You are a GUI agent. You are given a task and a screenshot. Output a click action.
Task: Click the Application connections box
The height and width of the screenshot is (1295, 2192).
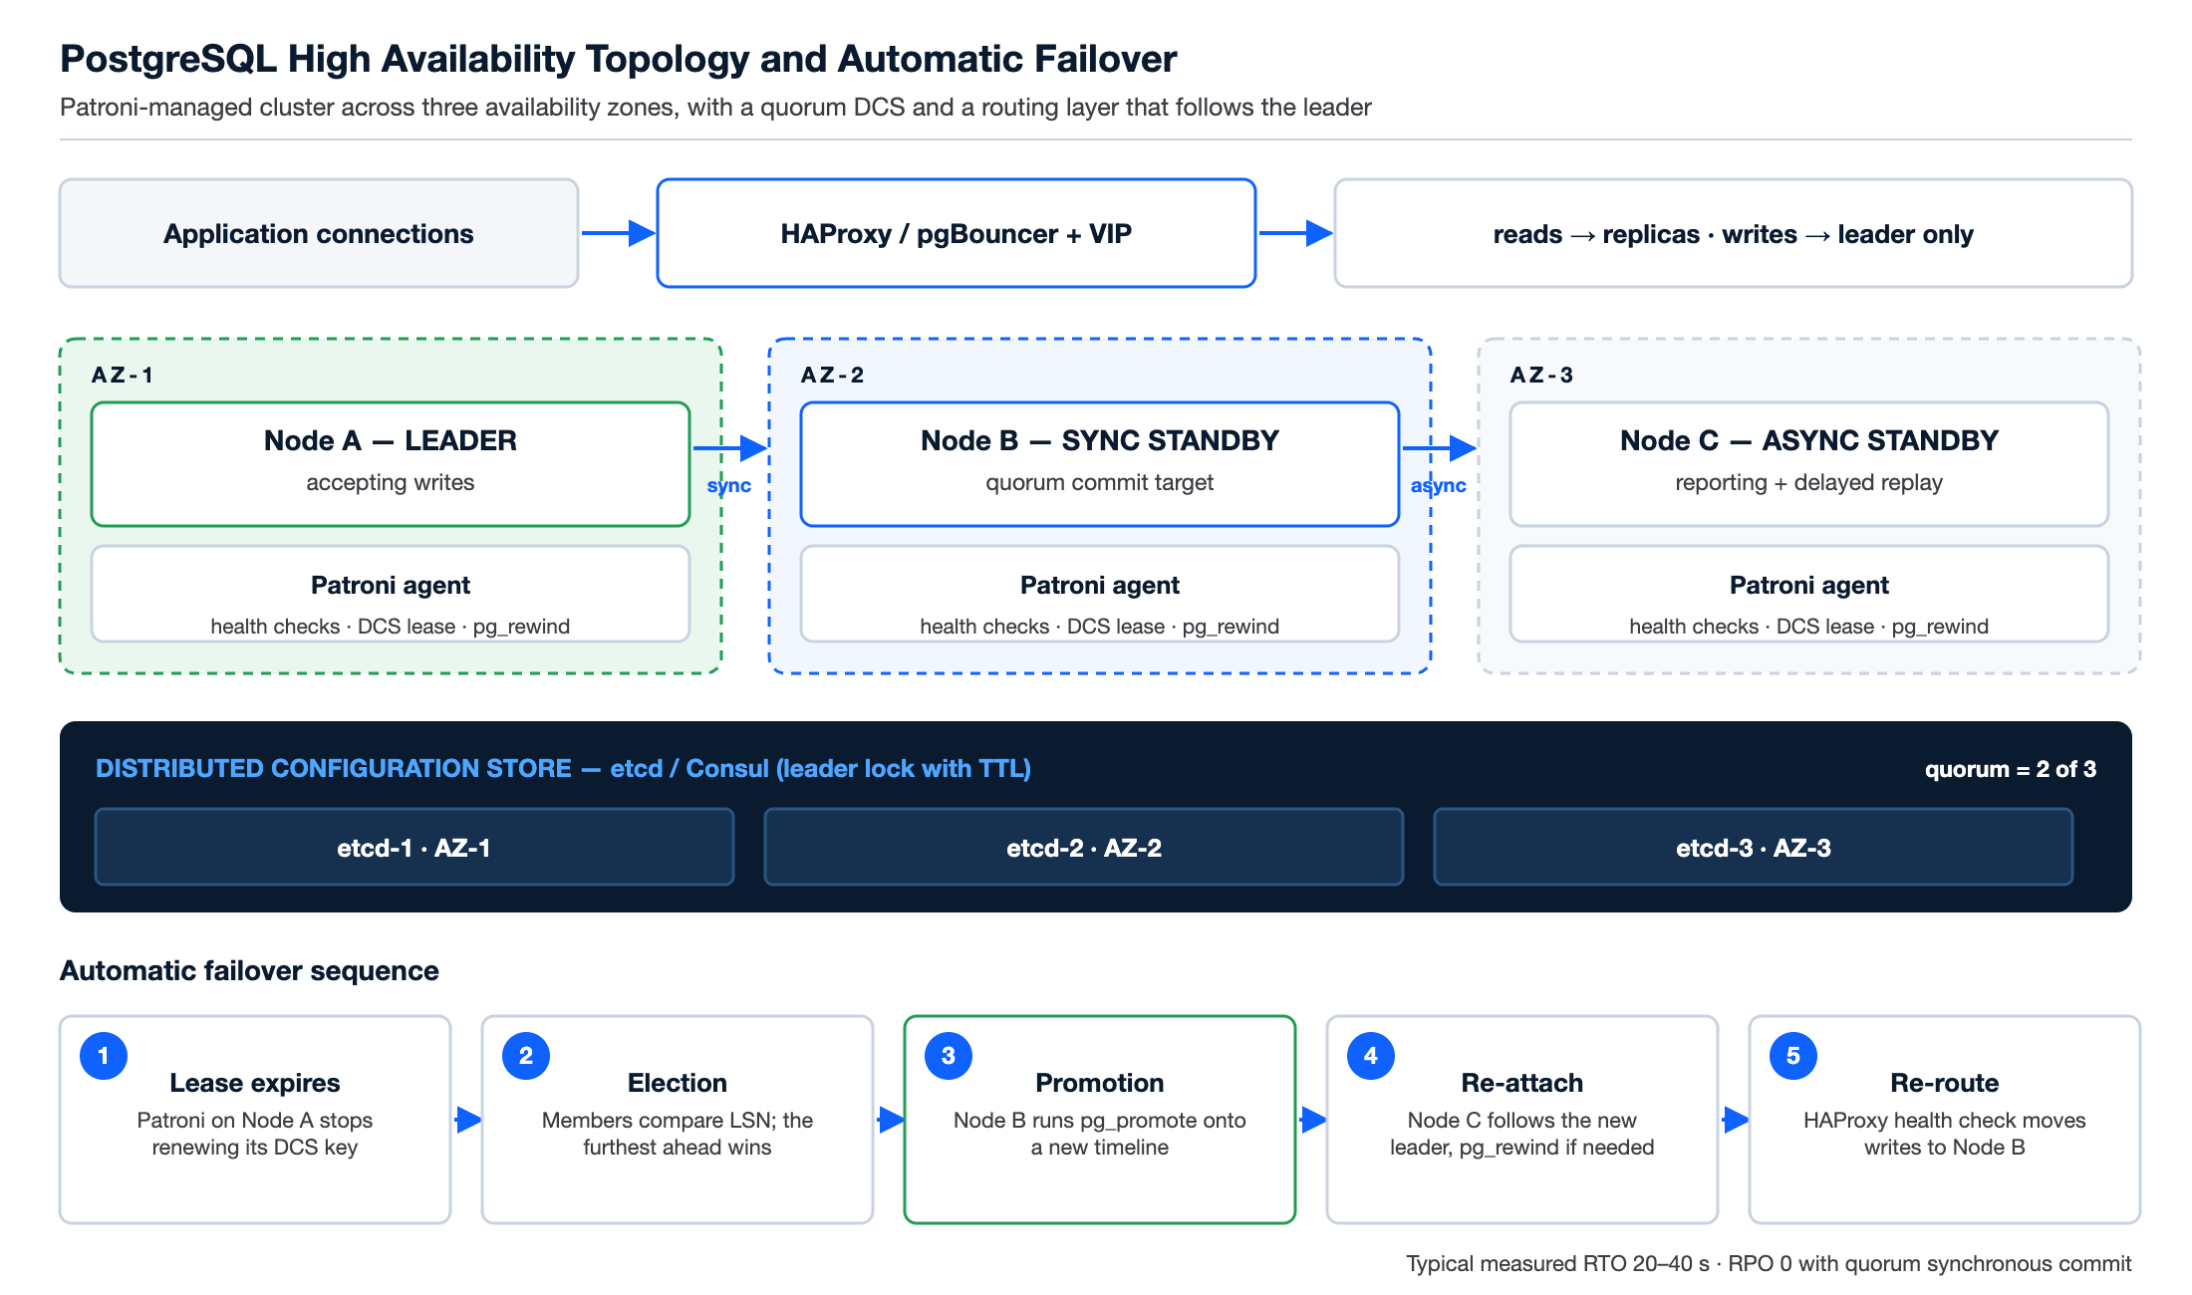pyautogui.click(x=319, y=233)
